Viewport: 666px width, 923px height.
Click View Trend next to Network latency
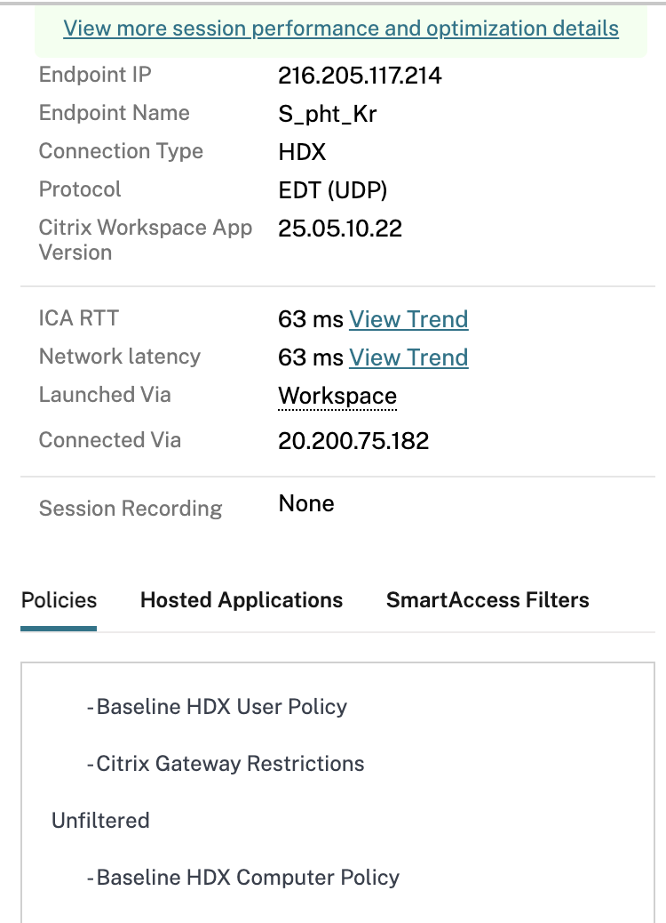(x=408, y=357)
